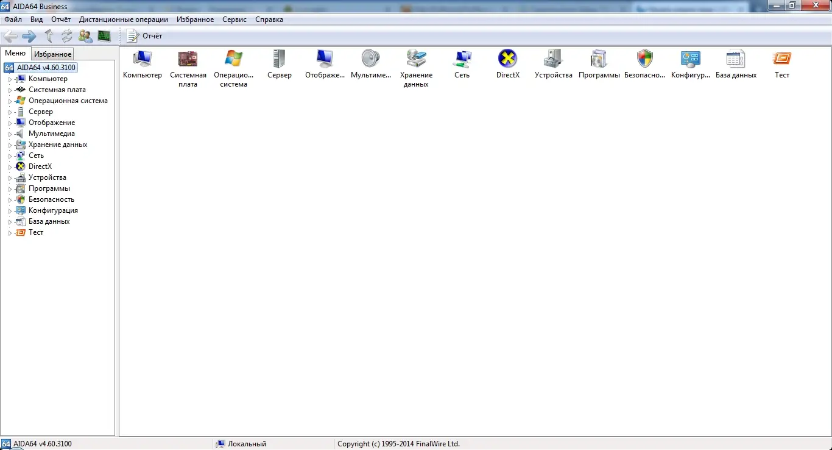The height and width of the screenshot is (450, 832).
Task: Switch to the Избранное tab
Action: (52, 54)
